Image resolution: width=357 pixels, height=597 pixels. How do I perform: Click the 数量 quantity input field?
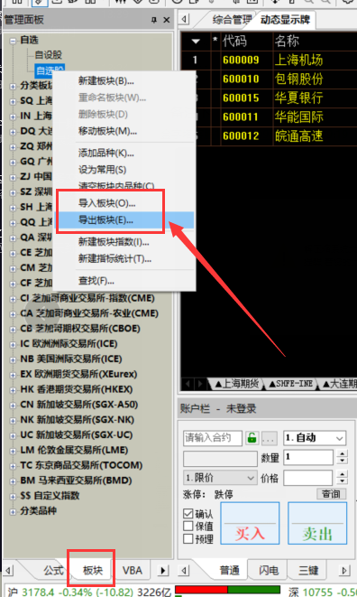point(308,457)
